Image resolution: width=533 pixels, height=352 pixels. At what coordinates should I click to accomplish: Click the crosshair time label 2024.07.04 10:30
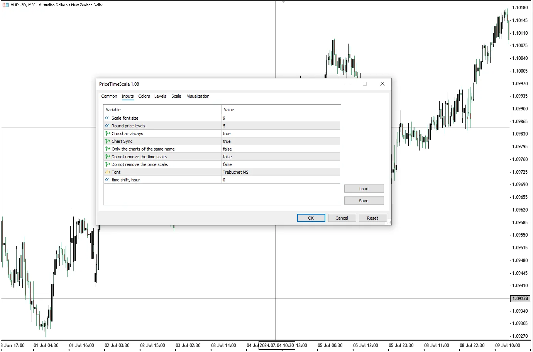tap(277, 345)
